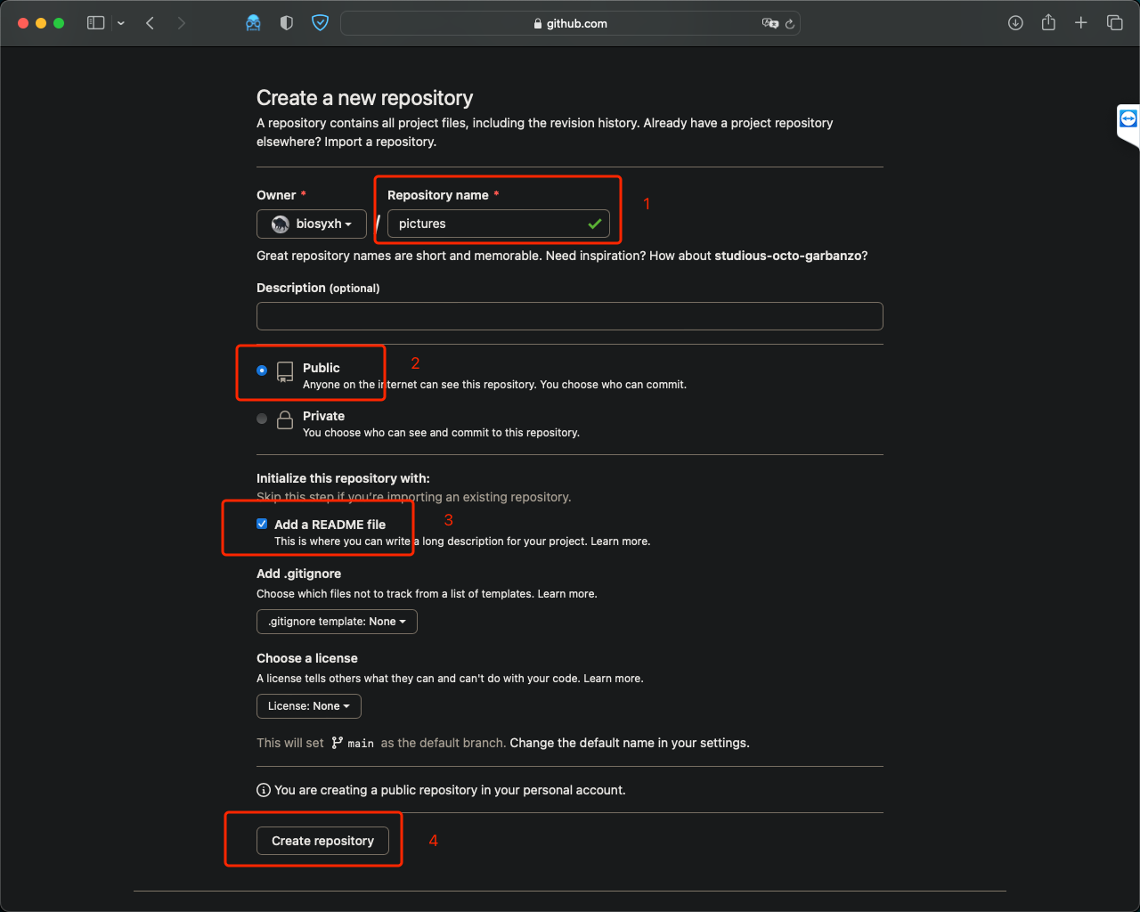The image size is (1140, 912).
Task: Click the Description input field
Action: tap(569, 316)
